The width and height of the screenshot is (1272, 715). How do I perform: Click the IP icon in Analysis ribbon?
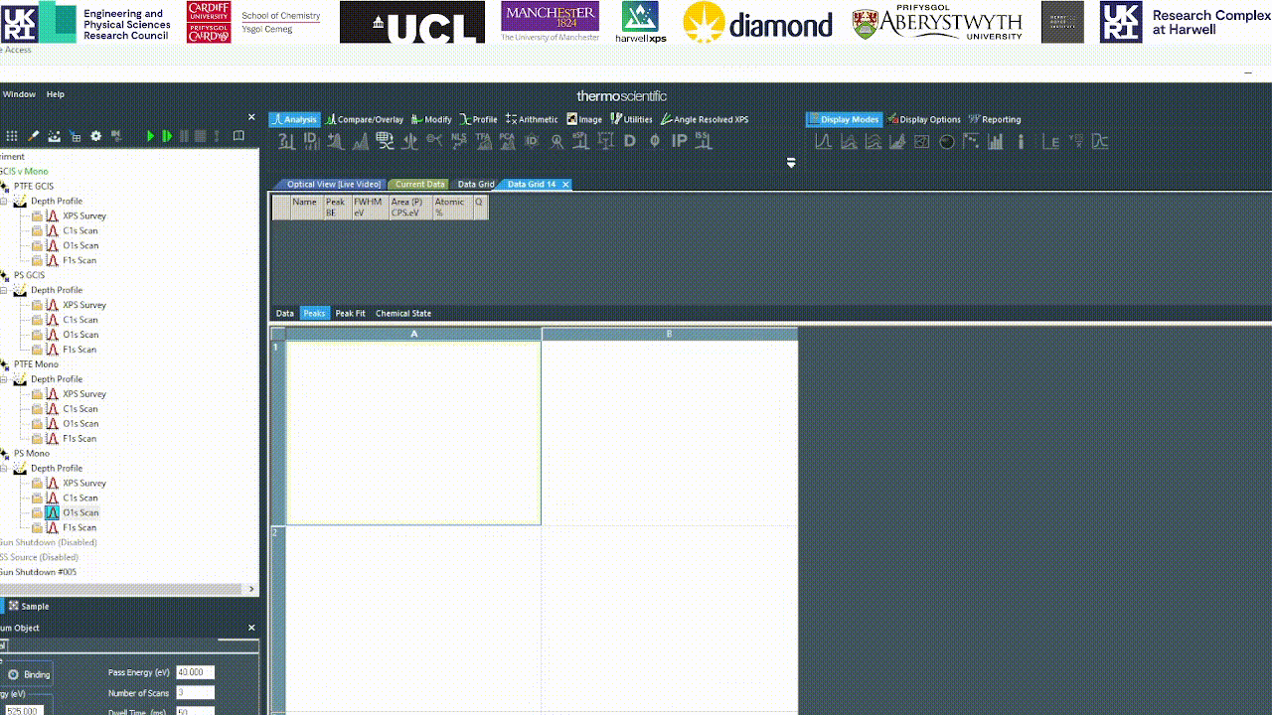(x=679, y=141)
